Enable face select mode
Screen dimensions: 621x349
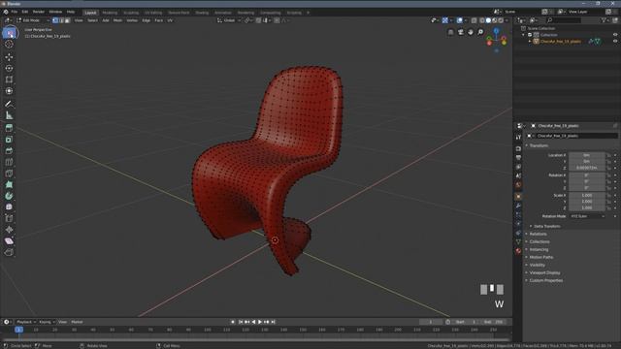coord(67,20)
